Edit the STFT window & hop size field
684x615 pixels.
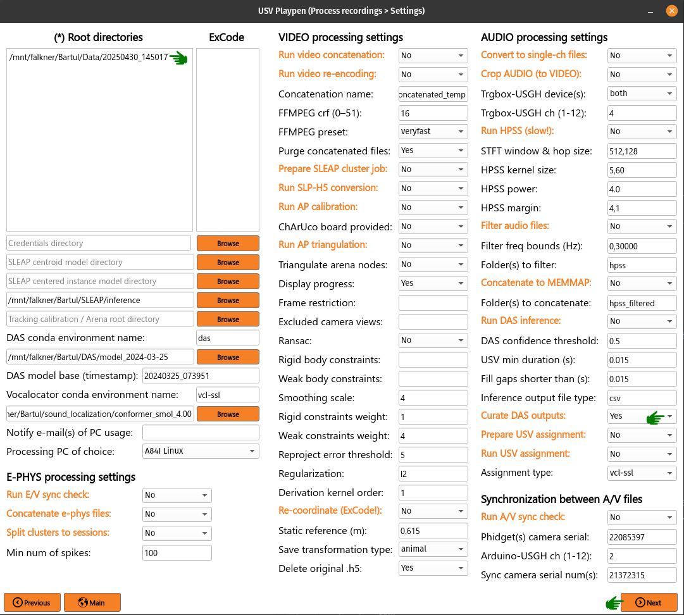tap(642, 151)
